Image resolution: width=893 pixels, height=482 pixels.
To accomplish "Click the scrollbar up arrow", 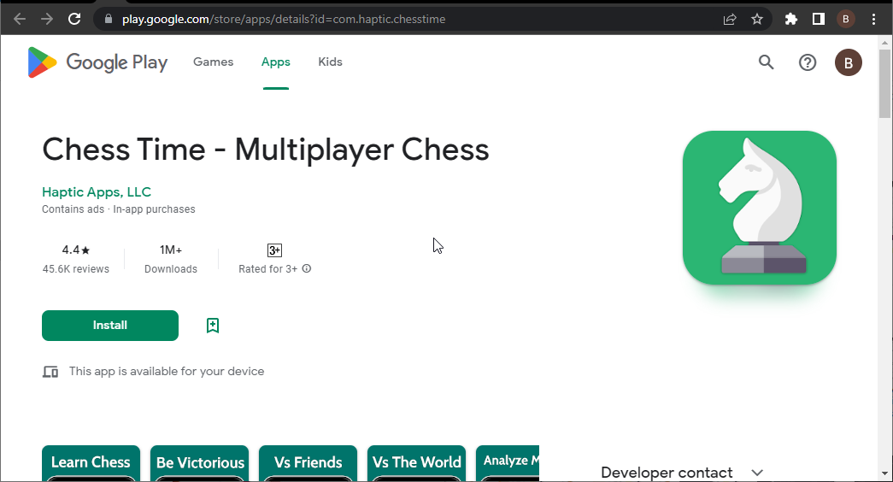I will (x=884, y=42).
